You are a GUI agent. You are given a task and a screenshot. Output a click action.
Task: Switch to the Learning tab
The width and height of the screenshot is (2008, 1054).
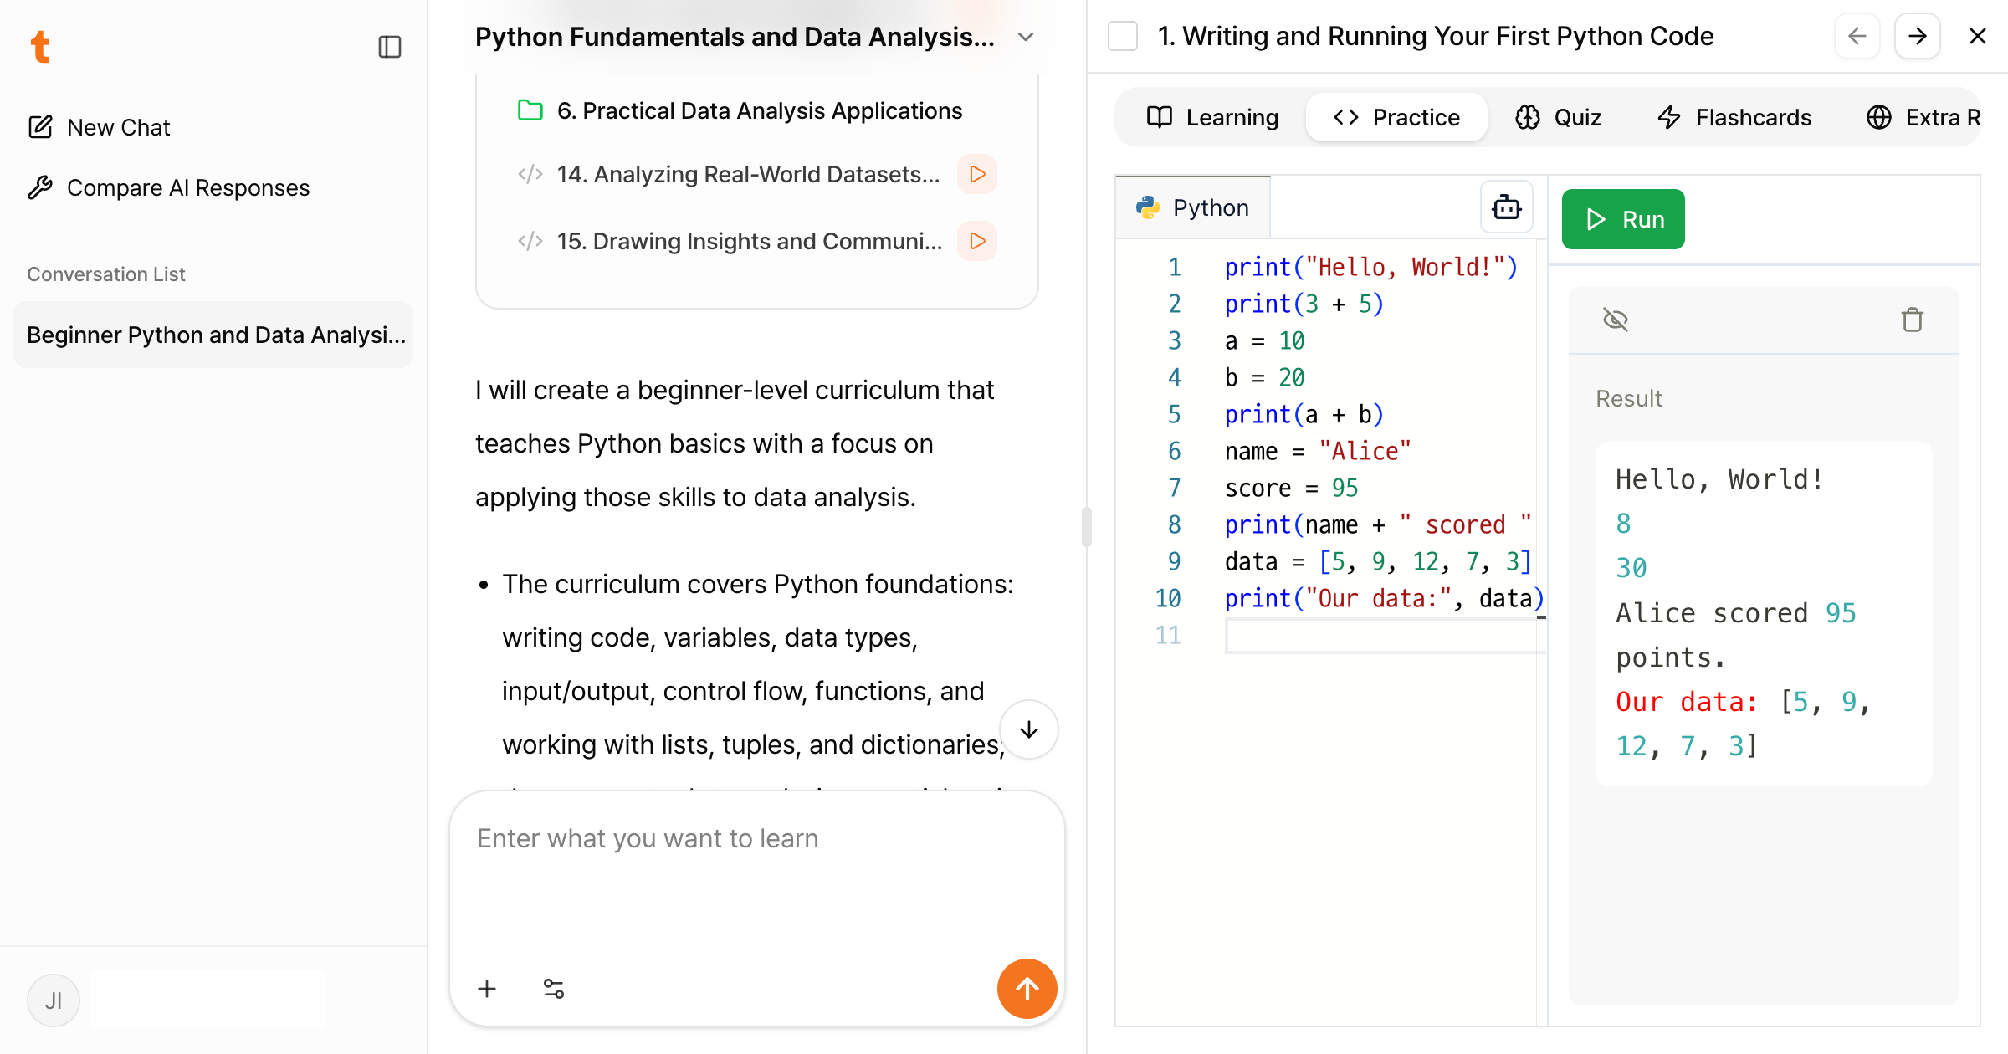(1212, 117)
